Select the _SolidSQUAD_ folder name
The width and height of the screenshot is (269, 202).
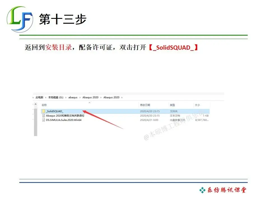point(55,111)
